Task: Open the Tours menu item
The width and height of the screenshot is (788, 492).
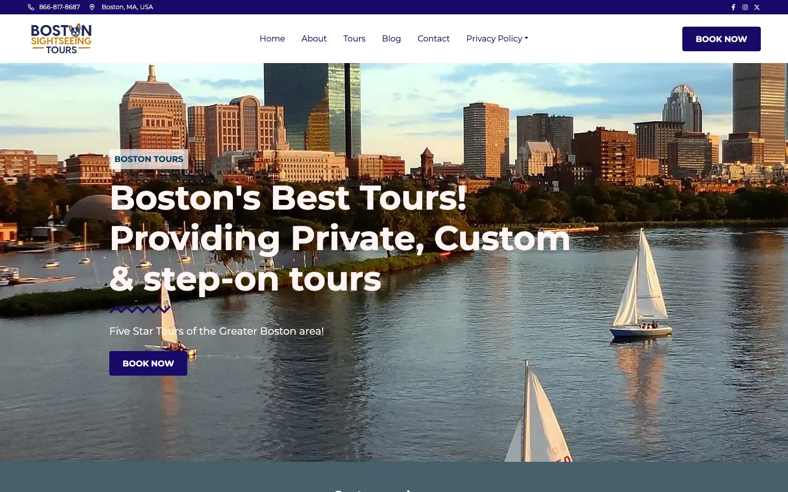Action: click(354, 38)
